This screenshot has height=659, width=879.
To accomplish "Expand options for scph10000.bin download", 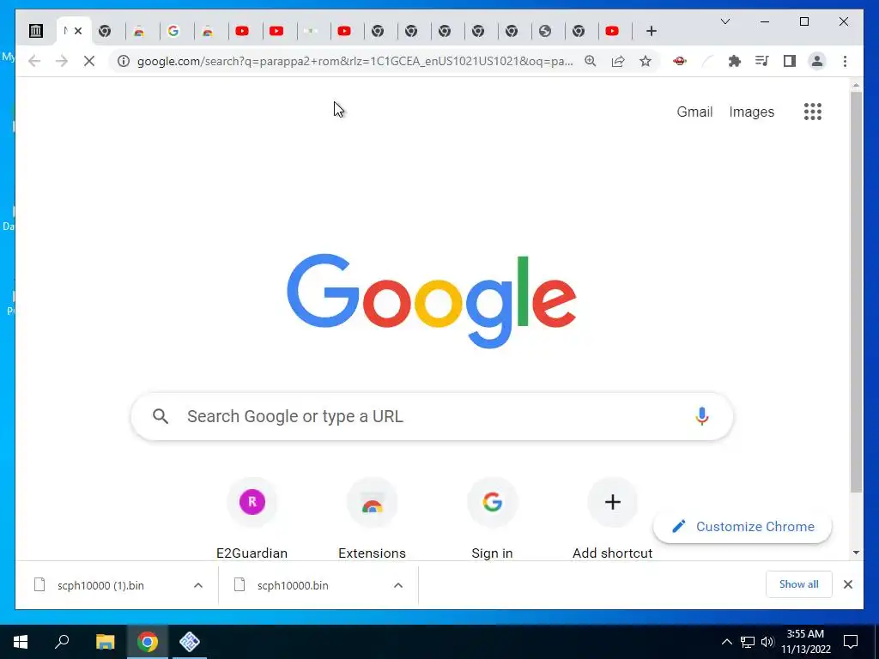I will 398,585.
